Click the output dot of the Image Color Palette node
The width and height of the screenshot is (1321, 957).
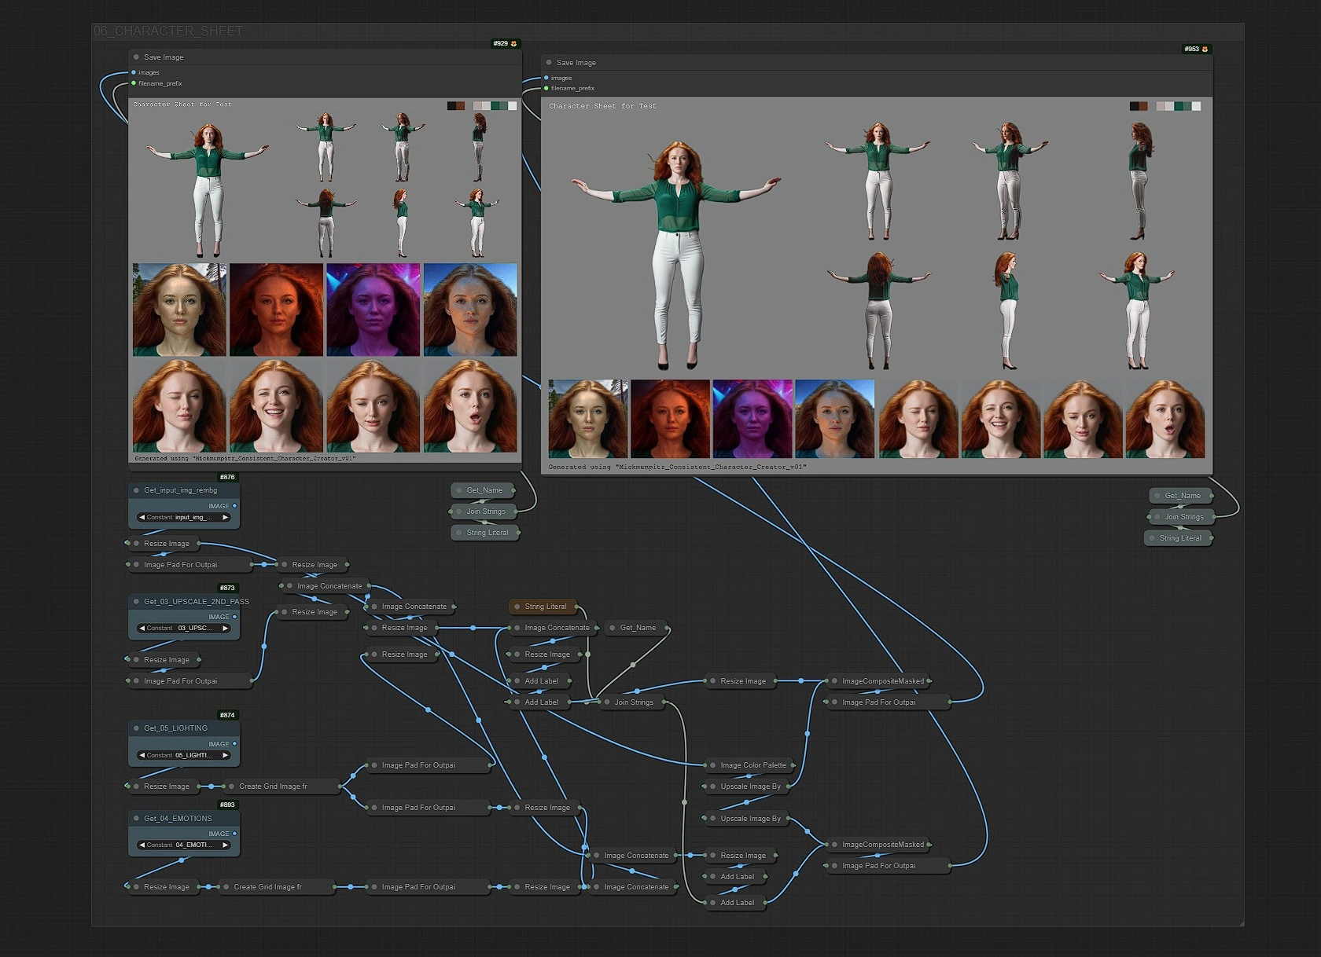tap(794, 765)
